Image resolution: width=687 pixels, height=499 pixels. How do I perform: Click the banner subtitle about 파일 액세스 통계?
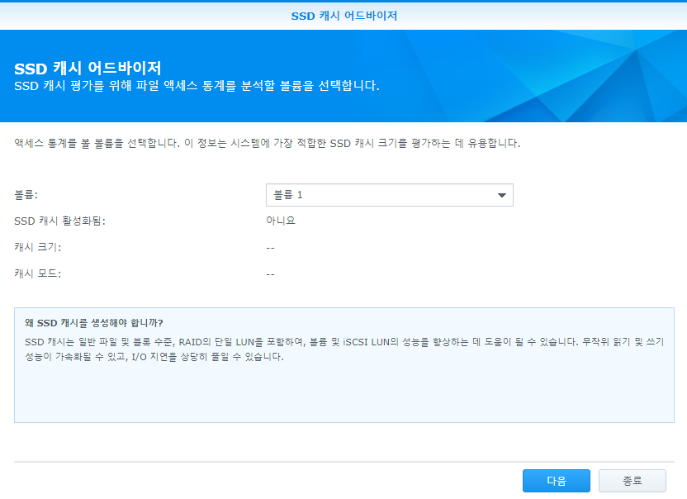click(197, 85)
